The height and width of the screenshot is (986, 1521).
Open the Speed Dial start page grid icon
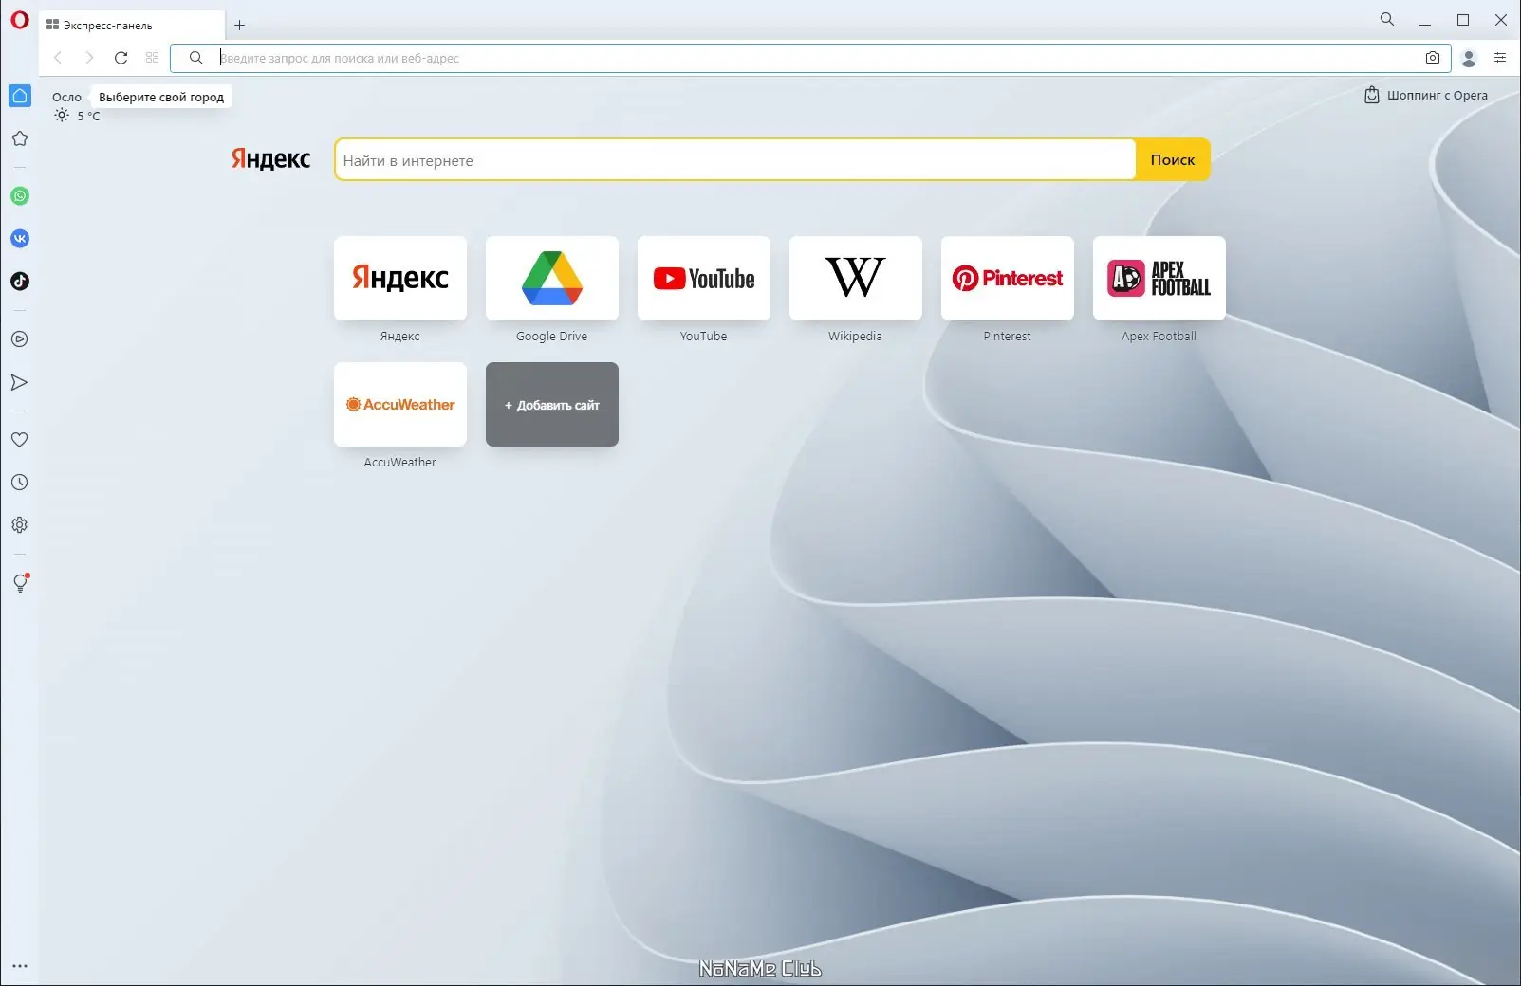(152, 58)
